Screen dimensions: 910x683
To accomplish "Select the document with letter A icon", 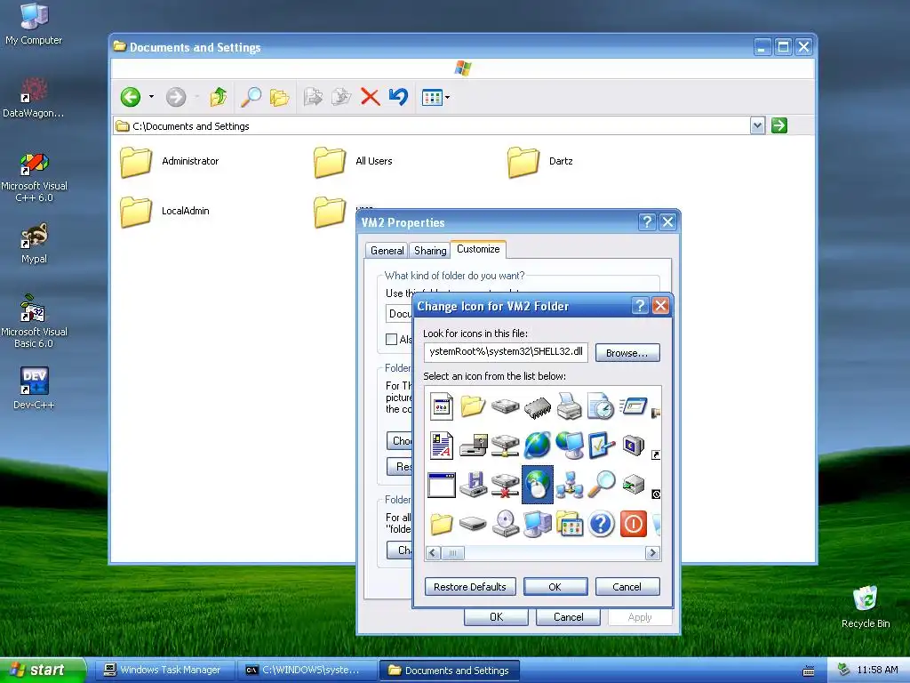I will coord(442,446).
